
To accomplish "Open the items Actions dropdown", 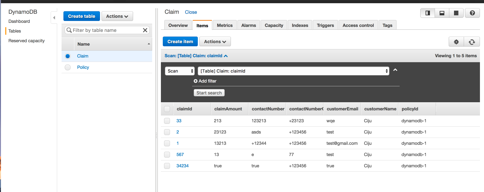I will pyautogui.click(x=215, y=42).
